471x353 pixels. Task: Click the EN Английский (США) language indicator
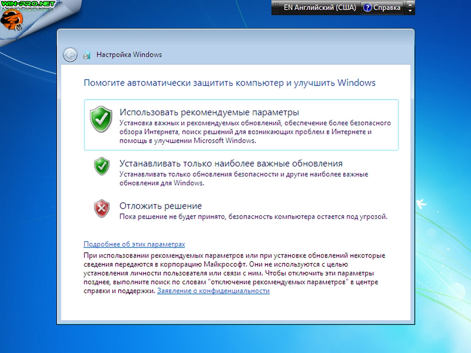[320, 8]
